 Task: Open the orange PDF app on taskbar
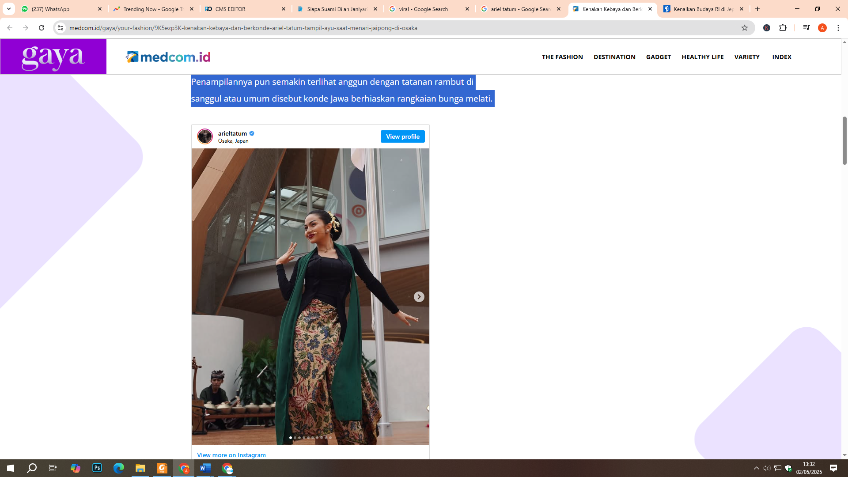click(162, 468)
